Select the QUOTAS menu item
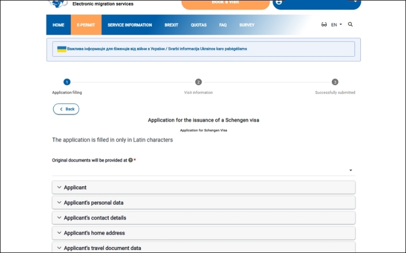The width and height of the screenshot is (406, 253). (198, 25)
